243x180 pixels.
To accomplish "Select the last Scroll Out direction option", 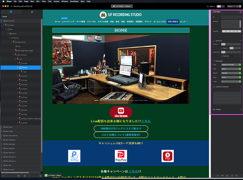I will click(239, 52).
